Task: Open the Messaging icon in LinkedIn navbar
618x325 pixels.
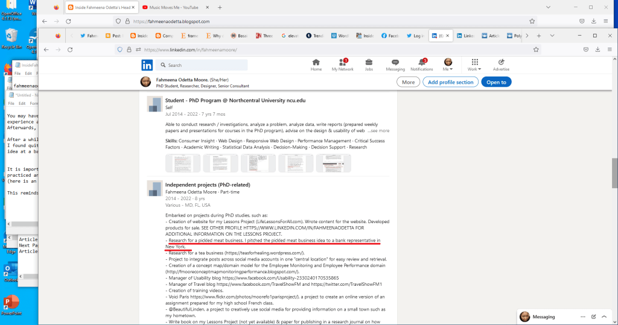Action: tap(395, 65)
